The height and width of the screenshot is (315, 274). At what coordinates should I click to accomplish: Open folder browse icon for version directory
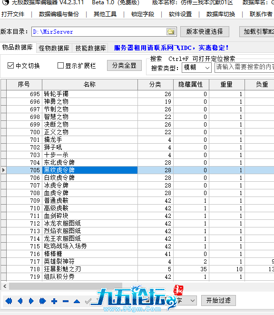[171, 32]
